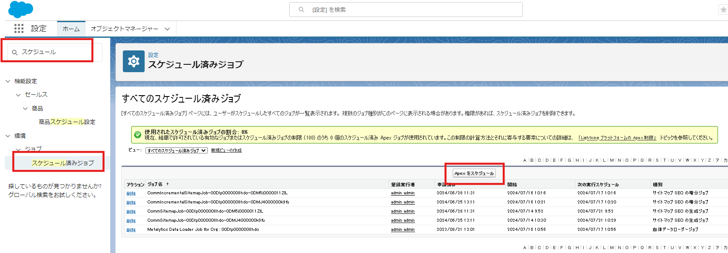Viewport: 728px width, 253px height.
Task: Switch to the ホーム tab
Action: 71,29
